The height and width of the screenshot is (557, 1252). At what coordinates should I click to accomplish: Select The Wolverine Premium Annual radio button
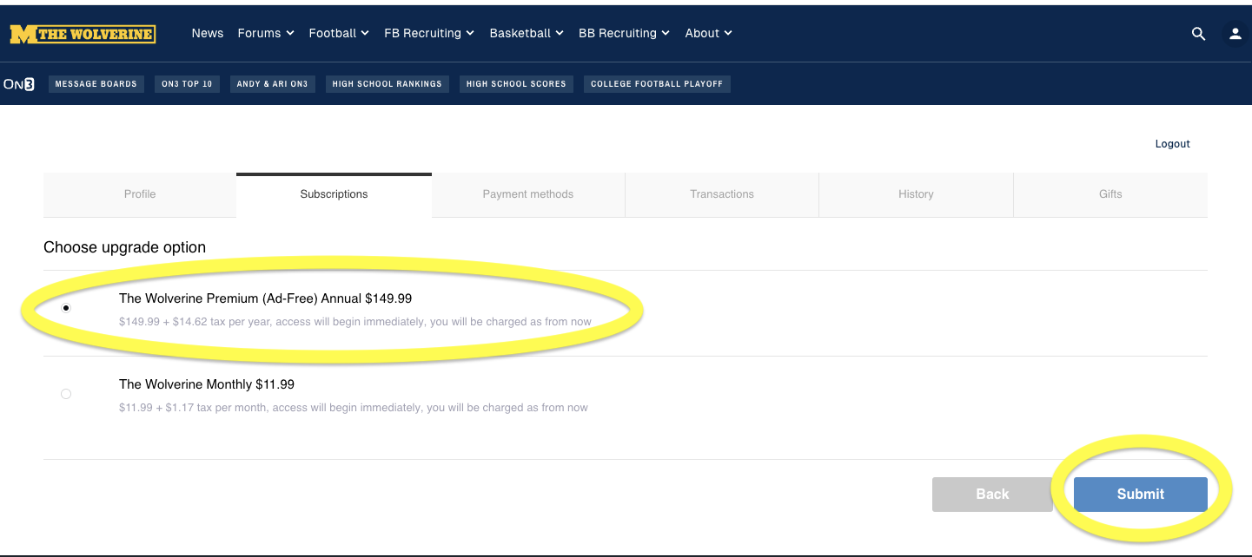pyautogui.click(x=66, y=308)
